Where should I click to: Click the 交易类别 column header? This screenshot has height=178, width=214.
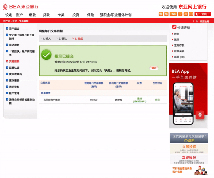[x=45, y=83]
